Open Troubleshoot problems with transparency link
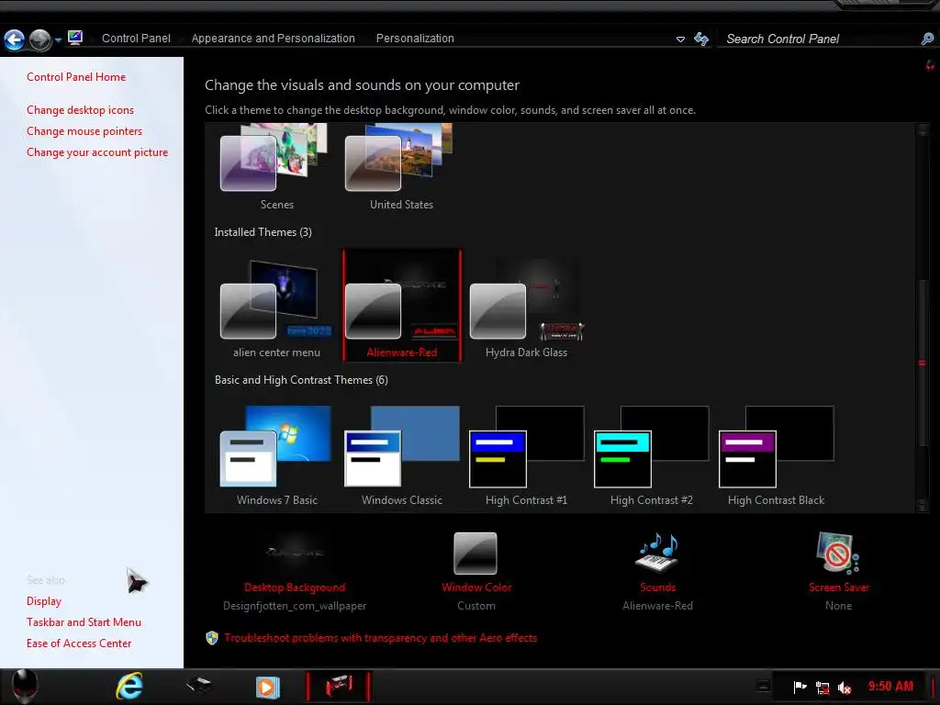 tap(381, 638)
